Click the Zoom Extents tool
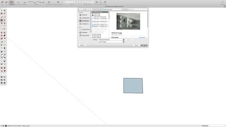The image size is (226, 127). (1, 58)
